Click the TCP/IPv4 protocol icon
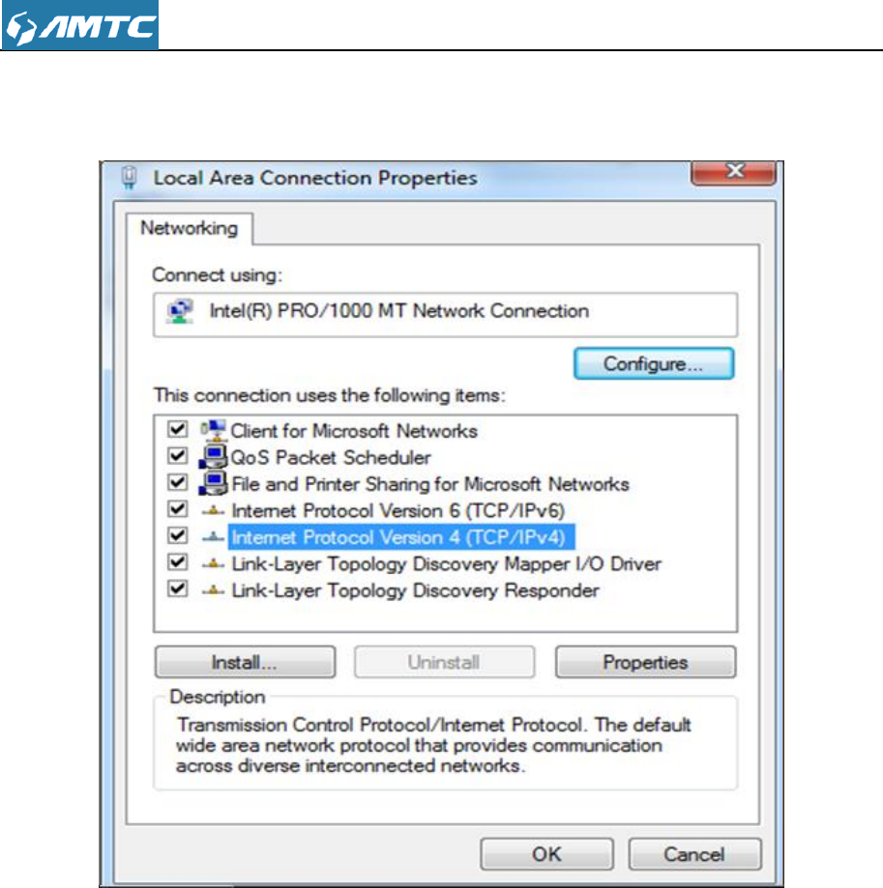883x888 pixels. coord(213,537)
